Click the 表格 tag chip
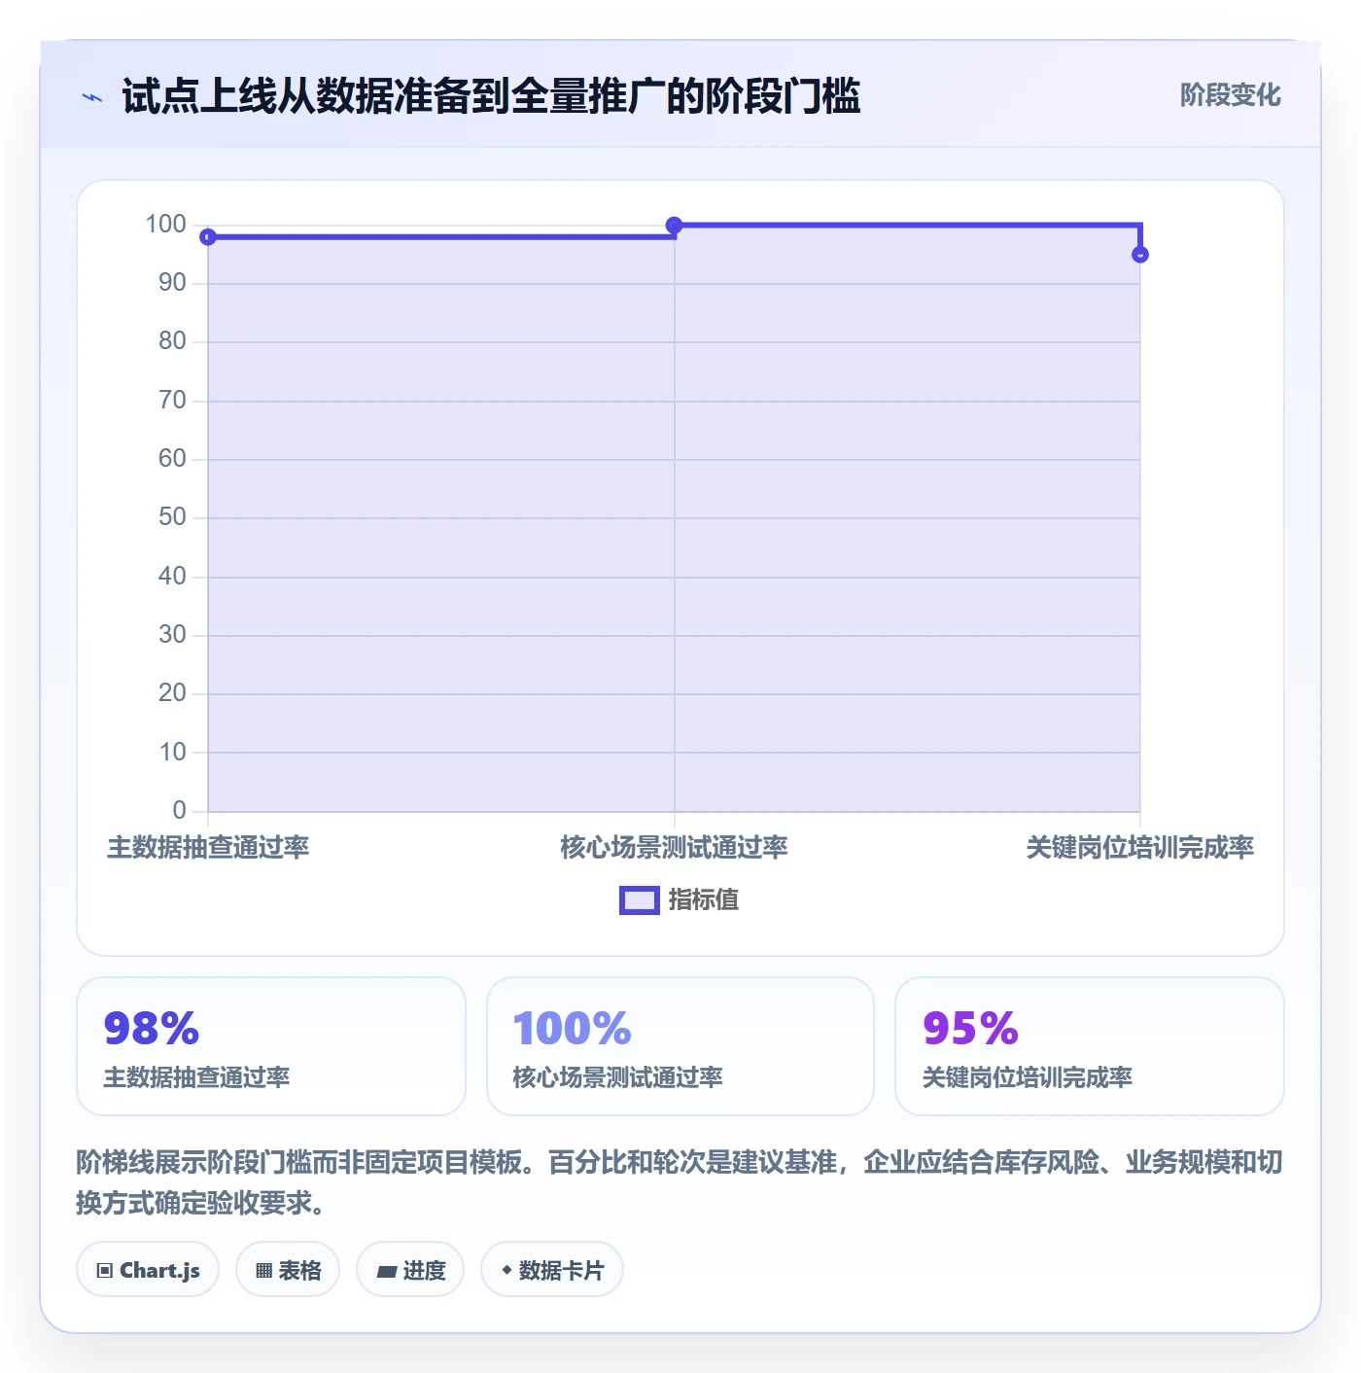This screenshot has width=1361, height=1373. click(x=288, y=1269)
